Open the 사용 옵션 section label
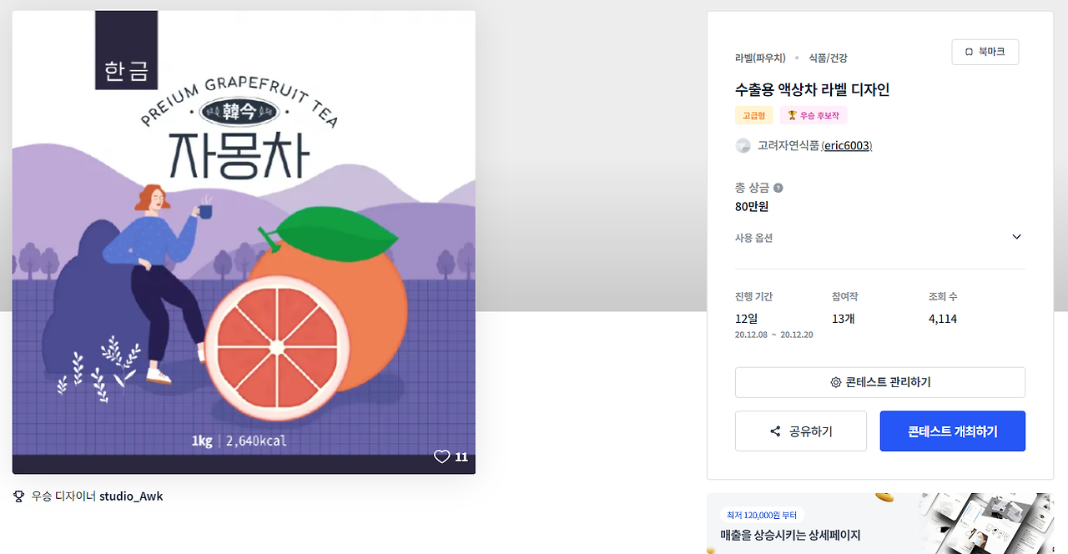This screenshot has height=554, width=1068. coord(753,238)
